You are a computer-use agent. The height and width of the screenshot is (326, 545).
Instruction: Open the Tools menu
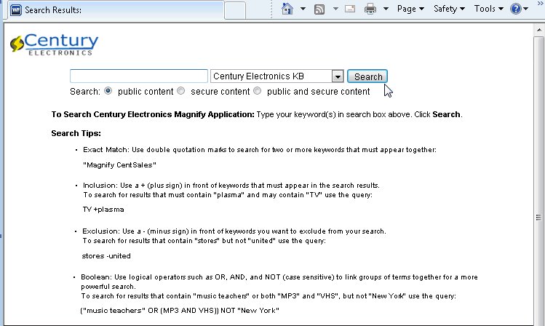[489, 9]
